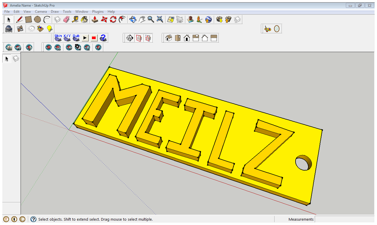Viewport: 377px width, 225px height.
Task: Click the Select arrow in left side panel
Action: (7, 59)
